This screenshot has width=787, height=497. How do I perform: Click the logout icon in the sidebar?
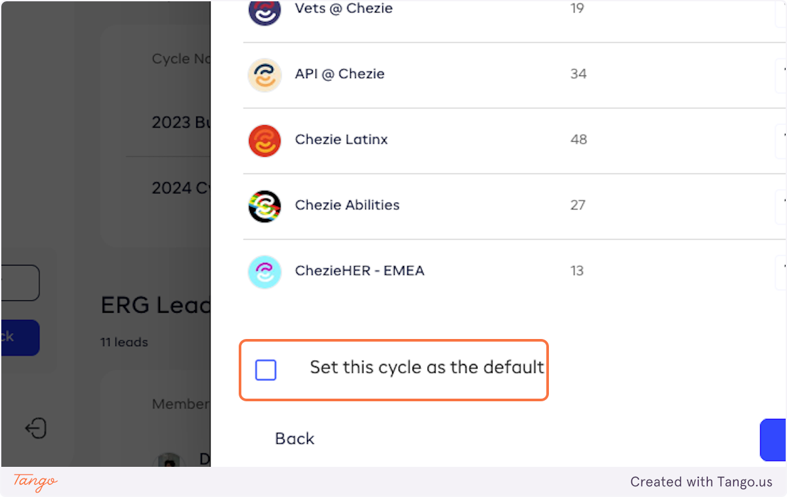35,429
